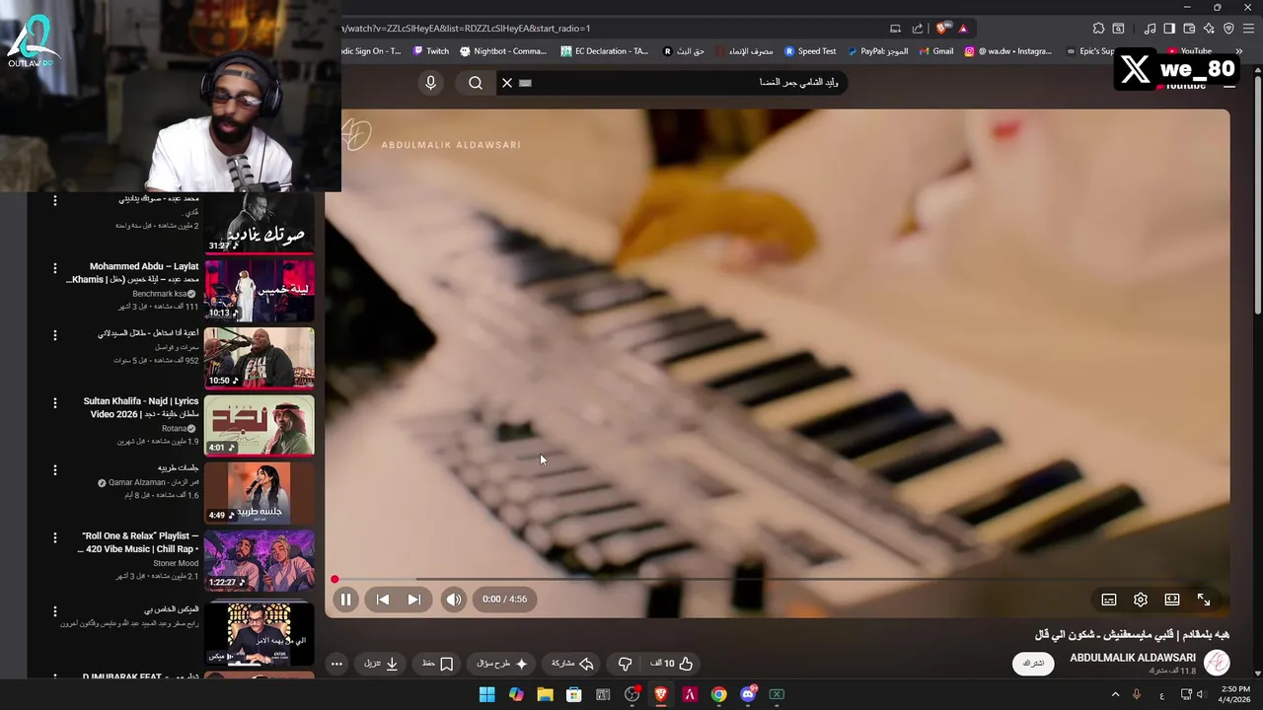Image resolution: width=1263 pixels, height=710 pixels.
Task: Open File Explorer from the taskbar
Action: point(545,694)
